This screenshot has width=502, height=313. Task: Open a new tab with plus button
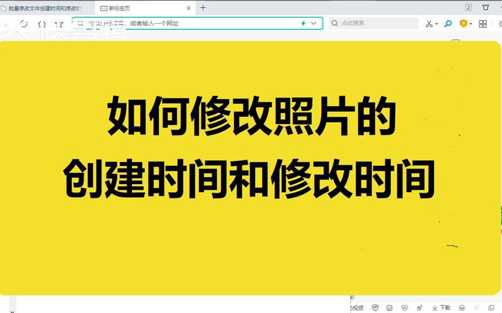203,8
